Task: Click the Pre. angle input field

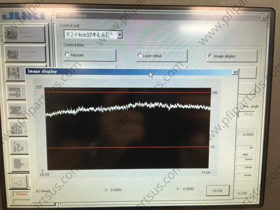Action: point(247,114)
